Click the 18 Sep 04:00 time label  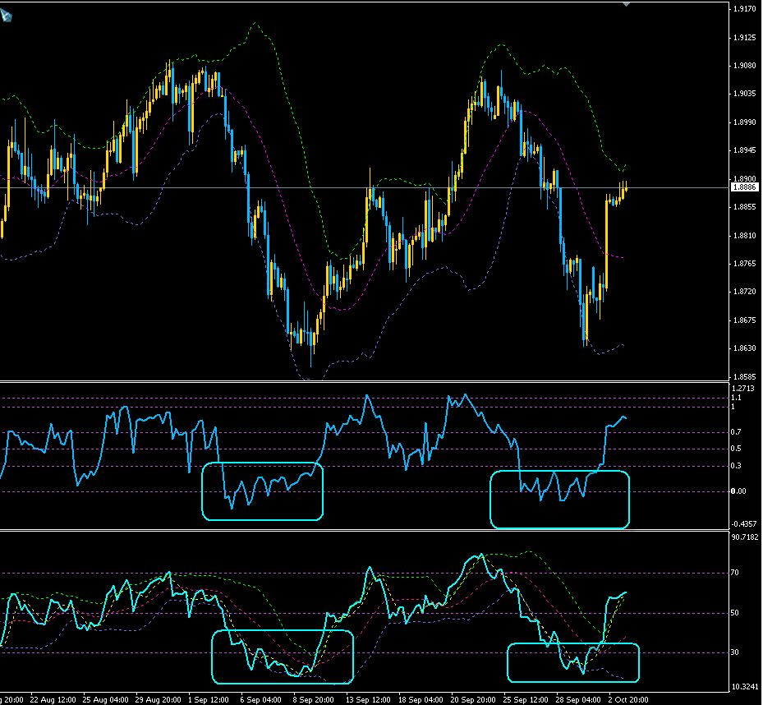(421, 699)
